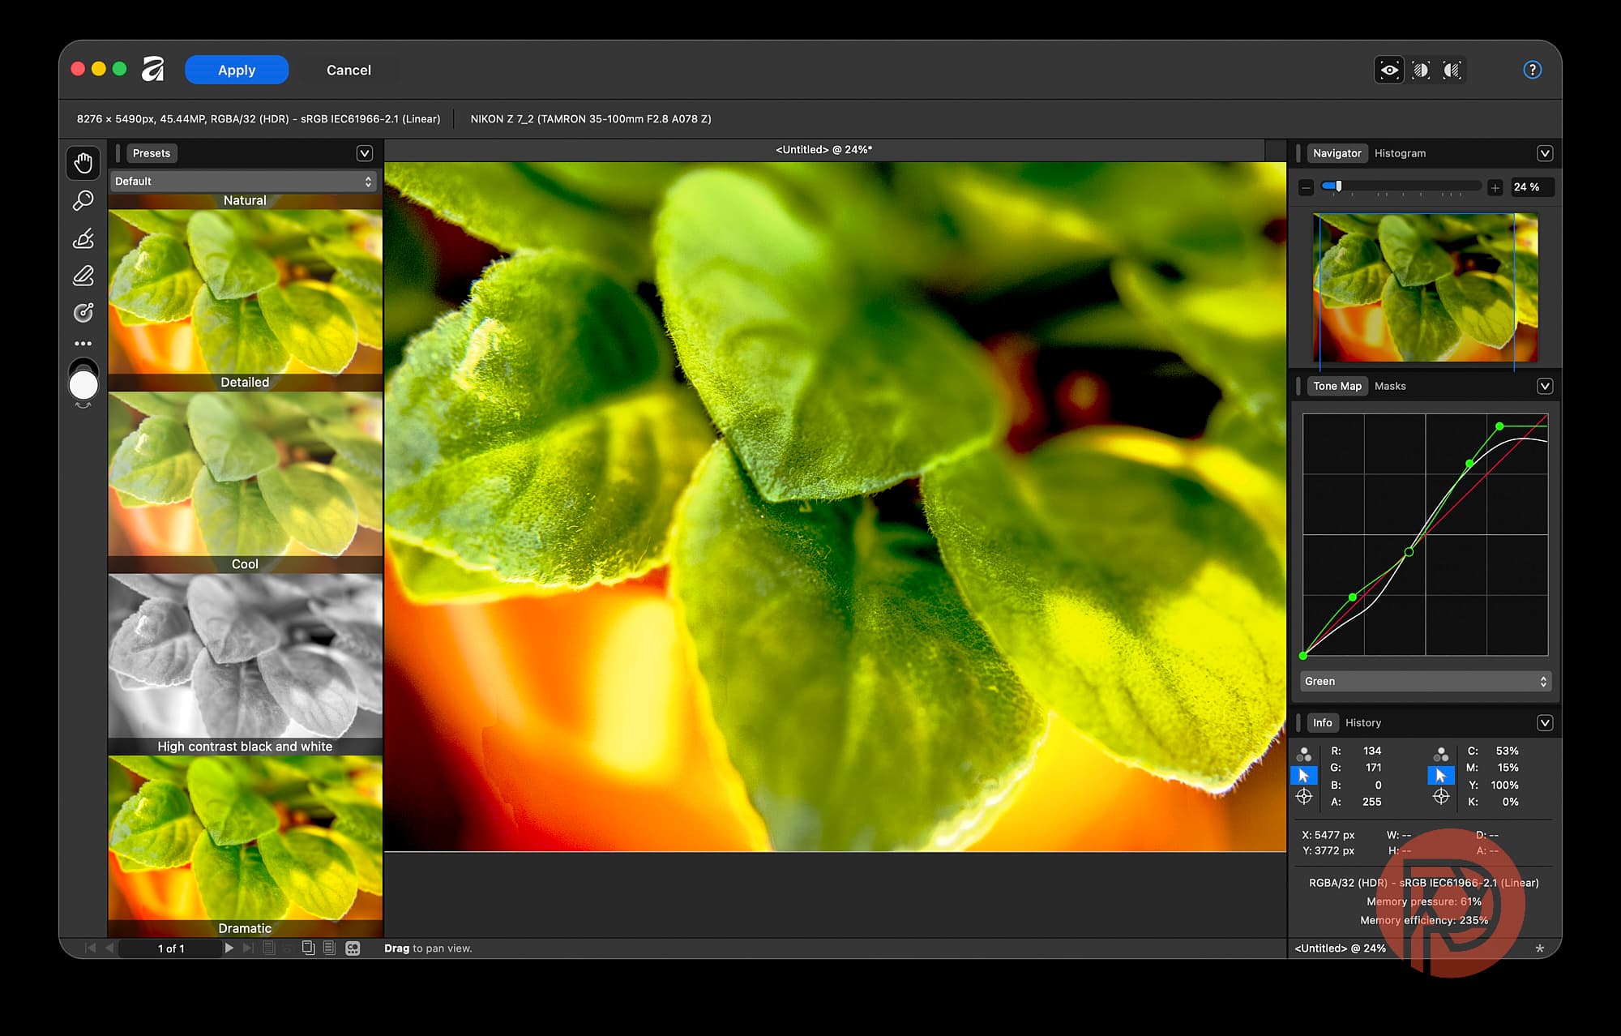
Task: Click the last page skip-forward arrow
Action: click(248, 948)
